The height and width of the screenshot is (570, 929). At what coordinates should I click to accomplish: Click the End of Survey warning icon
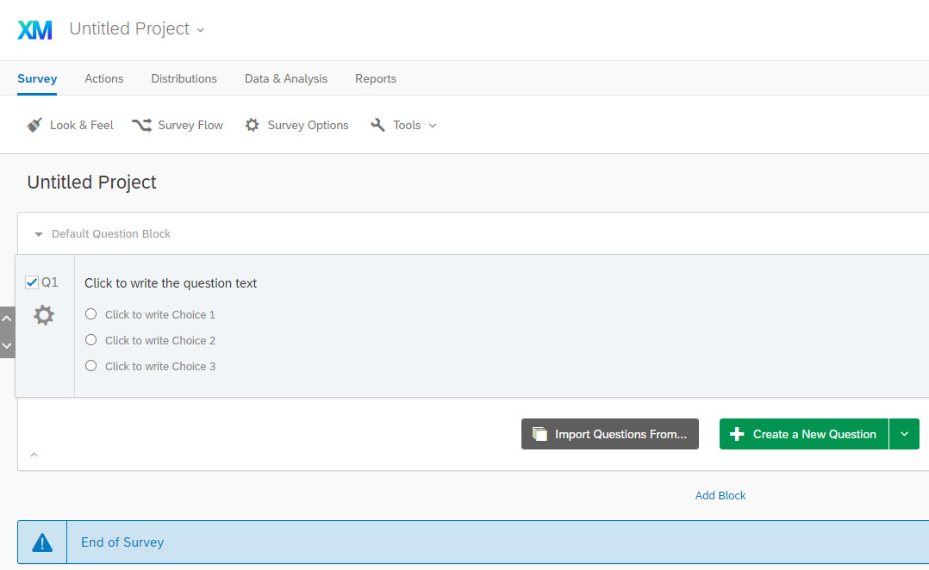pos(41,542)
